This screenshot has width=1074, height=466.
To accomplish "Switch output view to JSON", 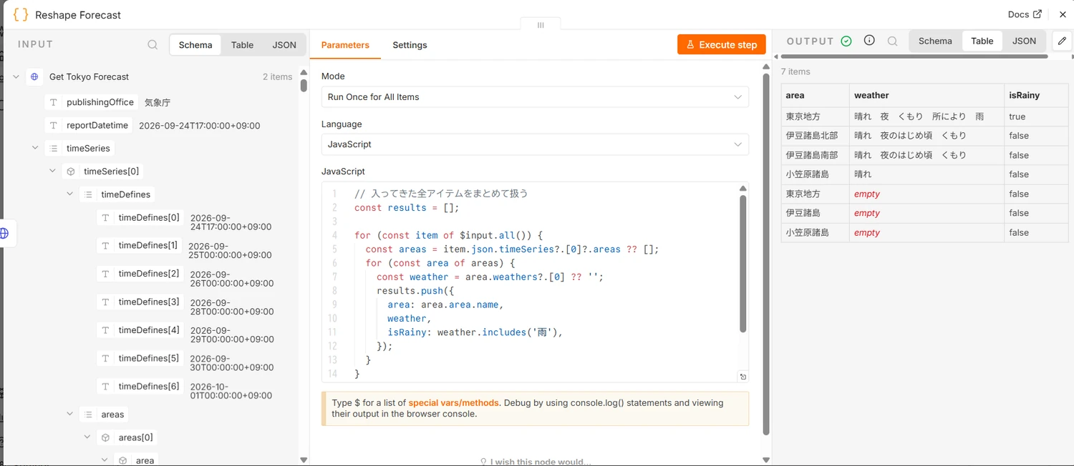I will (1024, 41).
